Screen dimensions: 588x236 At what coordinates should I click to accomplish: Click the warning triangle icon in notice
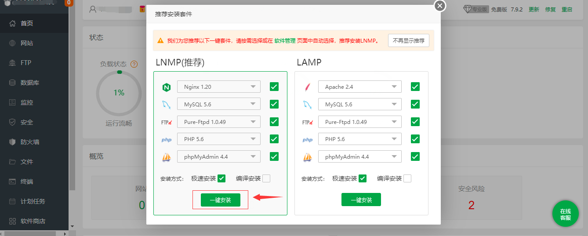[x=160, y=40]
